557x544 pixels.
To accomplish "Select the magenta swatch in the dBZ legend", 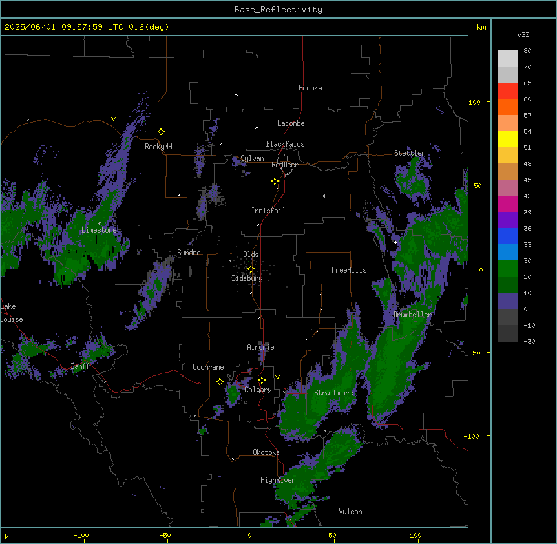I will point(508,204).
